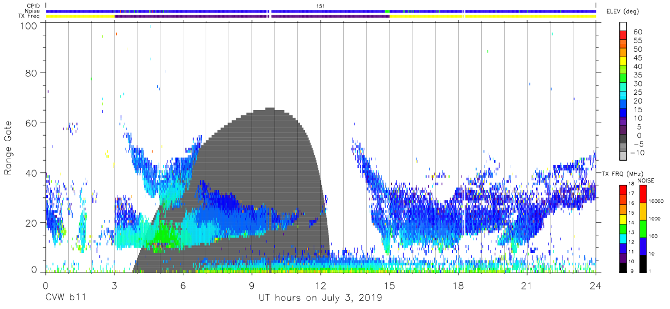Click the yellow TX Freq bar after 15 UT
The image size is (670, 309).
tap(493, 16)
